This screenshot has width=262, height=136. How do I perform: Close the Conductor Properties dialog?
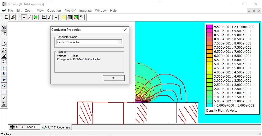point(125,30)
